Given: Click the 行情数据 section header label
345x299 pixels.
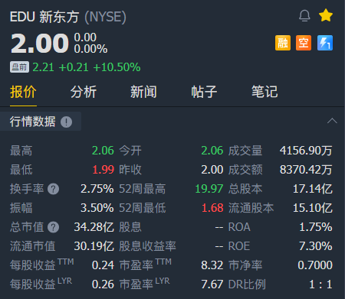Looking at the screenshot, I should coord(32,122).
